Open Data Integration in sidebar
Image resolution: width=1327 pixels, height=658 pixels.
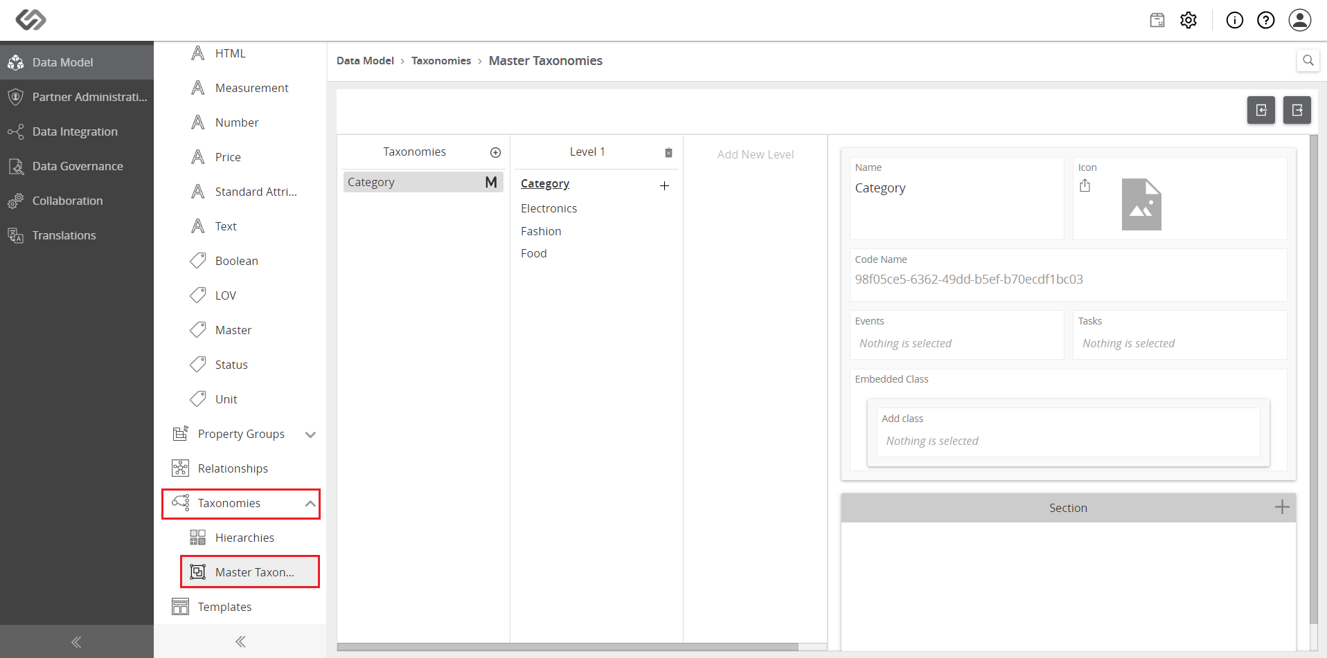coord(77,131)
